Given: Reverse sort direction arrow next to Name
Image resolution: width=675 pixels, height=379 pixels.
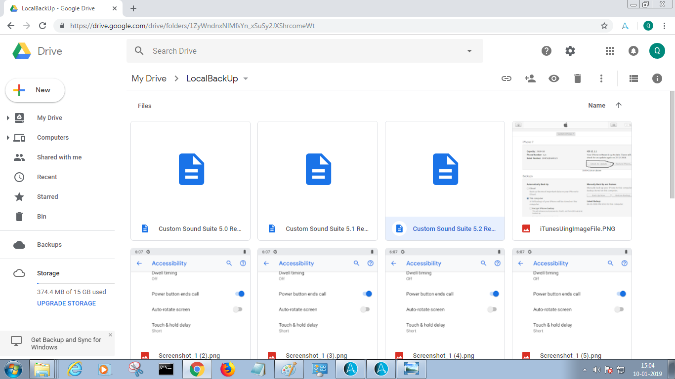Looking at the screenshot, I should click(x=618, y=105).
